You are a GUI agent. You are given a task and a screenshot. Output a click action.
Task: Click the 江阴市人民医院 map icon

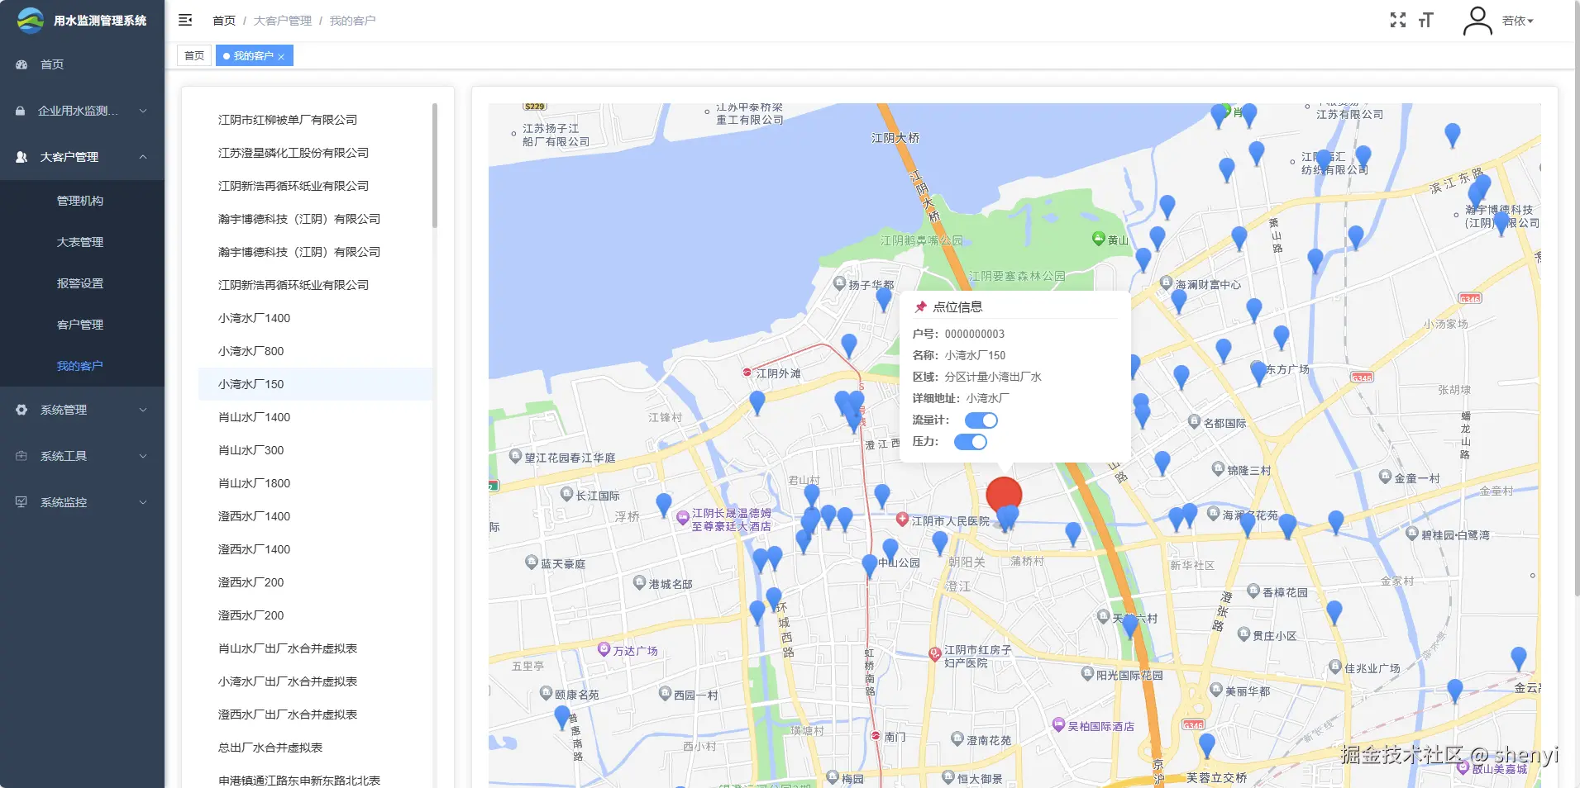coord(903,520)
